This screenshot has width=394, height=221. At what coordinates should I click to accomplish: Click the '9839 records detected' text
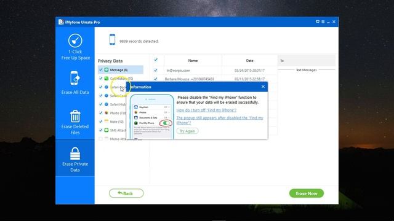point(139,41)
